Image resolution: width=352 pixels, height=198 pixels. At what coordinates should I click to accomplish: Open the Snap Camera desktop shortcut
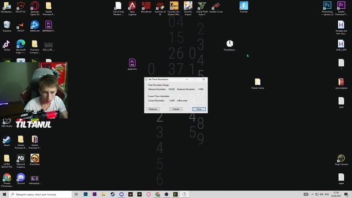point(341,160)
